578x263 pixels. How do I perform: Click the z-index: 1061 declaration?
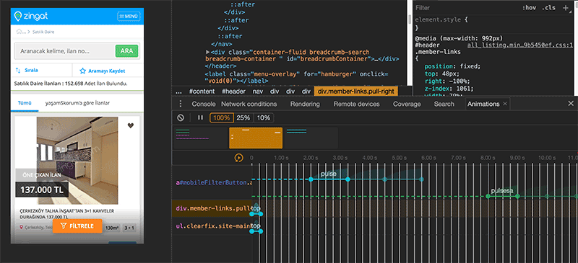[448, 89]
